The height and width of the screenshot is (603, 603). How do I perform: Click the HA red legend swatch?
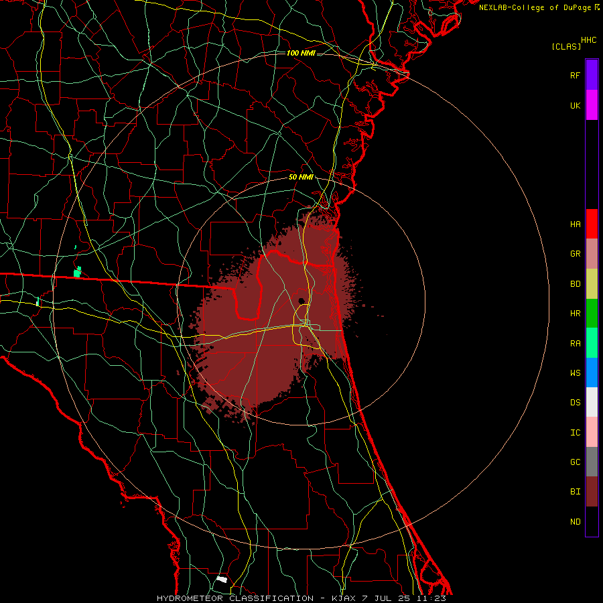(592, 224)
